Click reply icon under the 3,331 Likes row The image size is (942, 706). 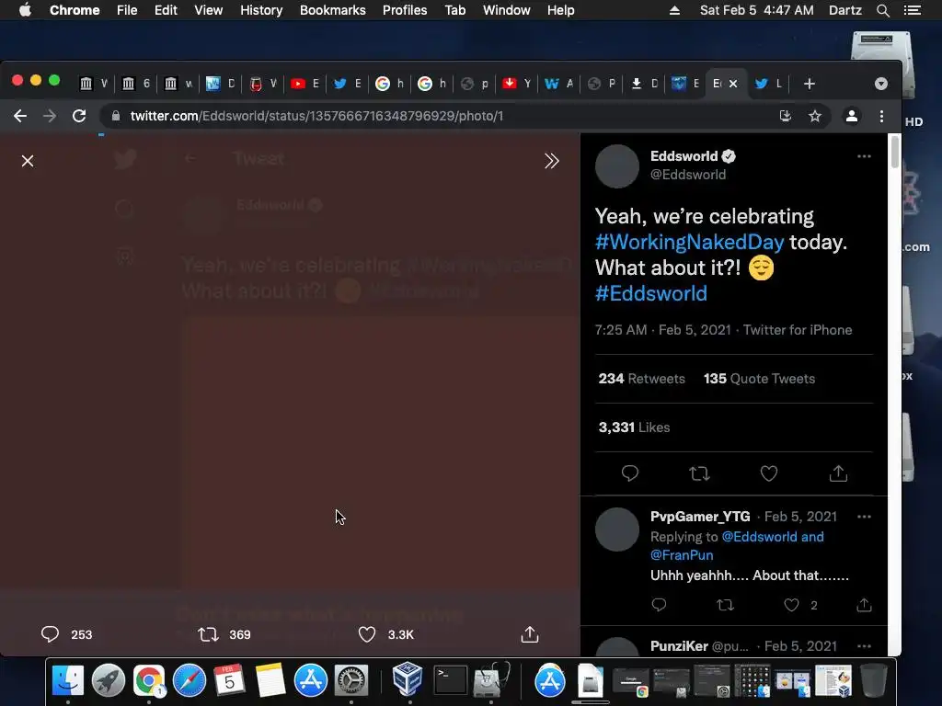[x=629, y=473]
